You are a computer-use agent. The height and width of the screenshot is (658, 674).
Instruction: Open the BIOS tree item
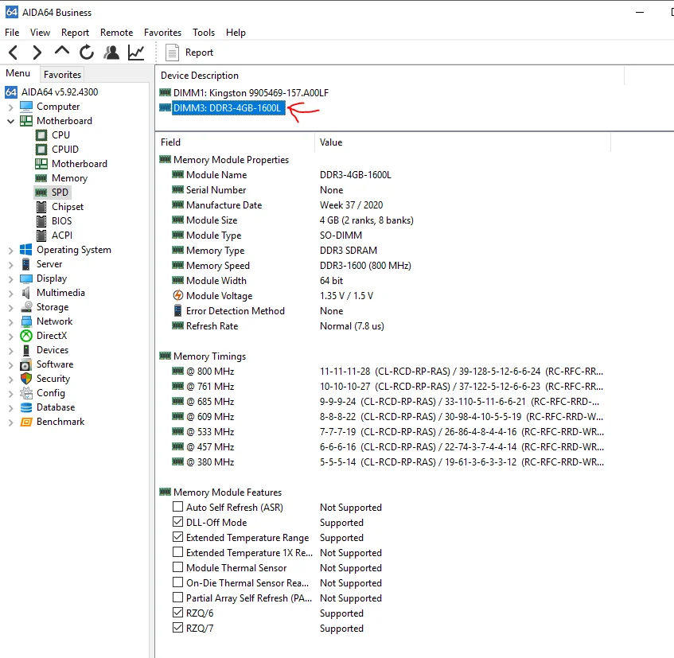(61, 221)
